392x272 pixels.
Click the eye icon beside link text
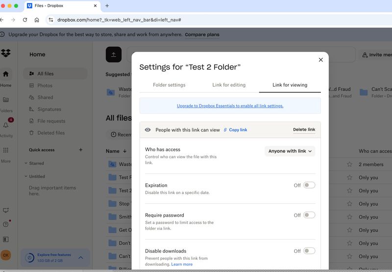tap(148, 130)
